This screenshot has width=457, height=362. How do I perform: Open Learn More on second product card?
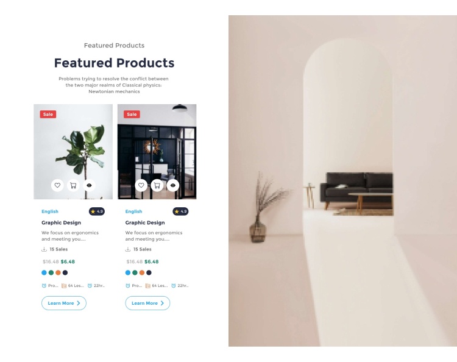click(x=147, y=303)
